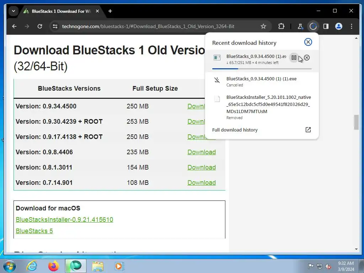Open Windows Explorer folder in taskbar
This screenshot has height=273, width=364.
[x=98, y=266]
